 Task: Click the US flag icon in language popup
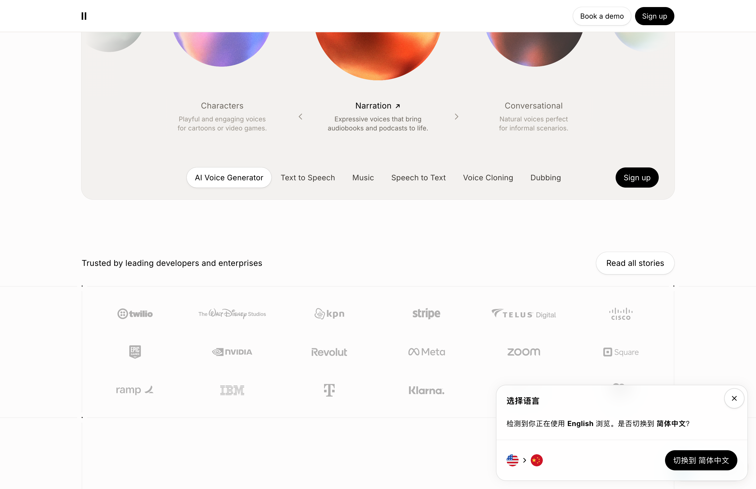point(512,460)
